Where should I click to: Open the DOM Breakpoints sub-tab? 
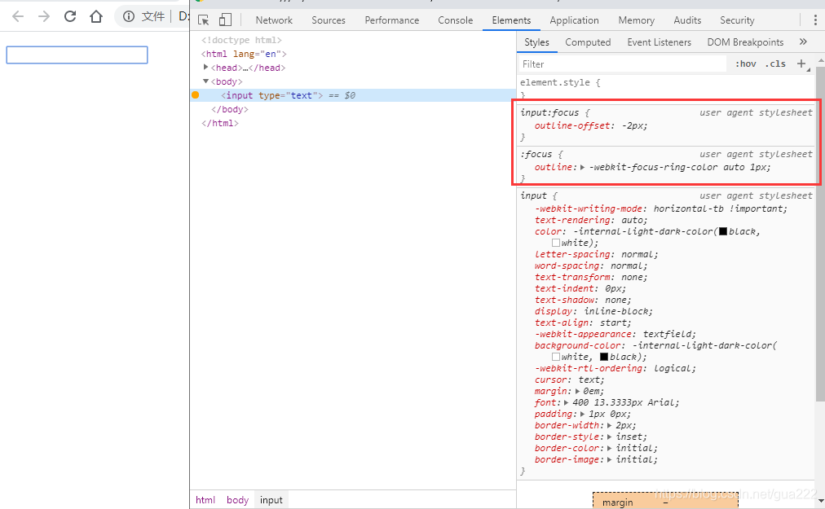point(745,42)
